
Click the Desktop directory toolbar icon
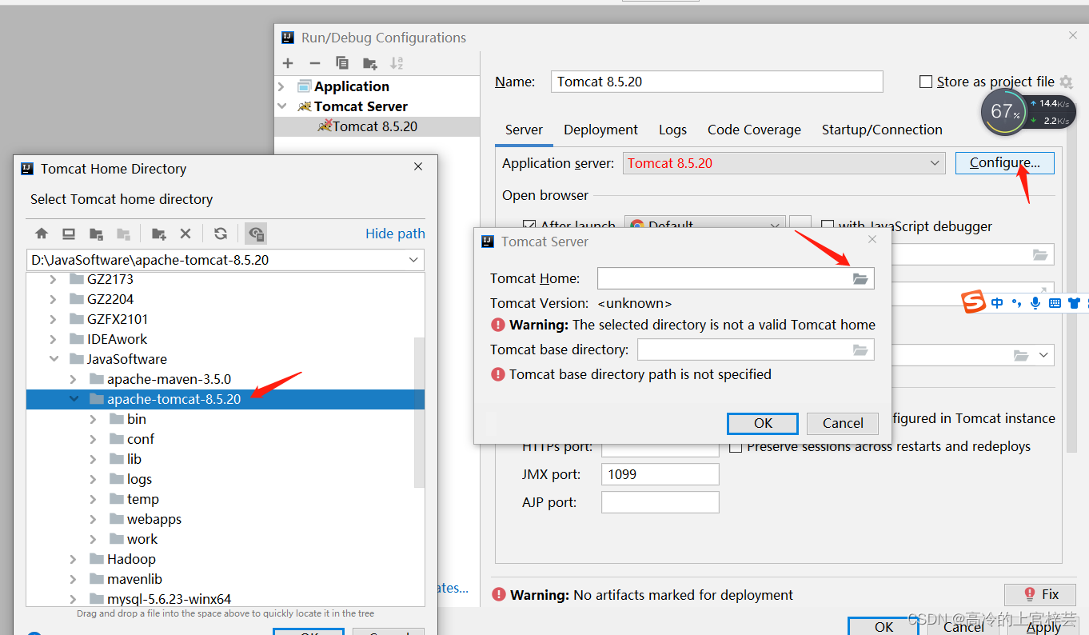pos(69,234)
